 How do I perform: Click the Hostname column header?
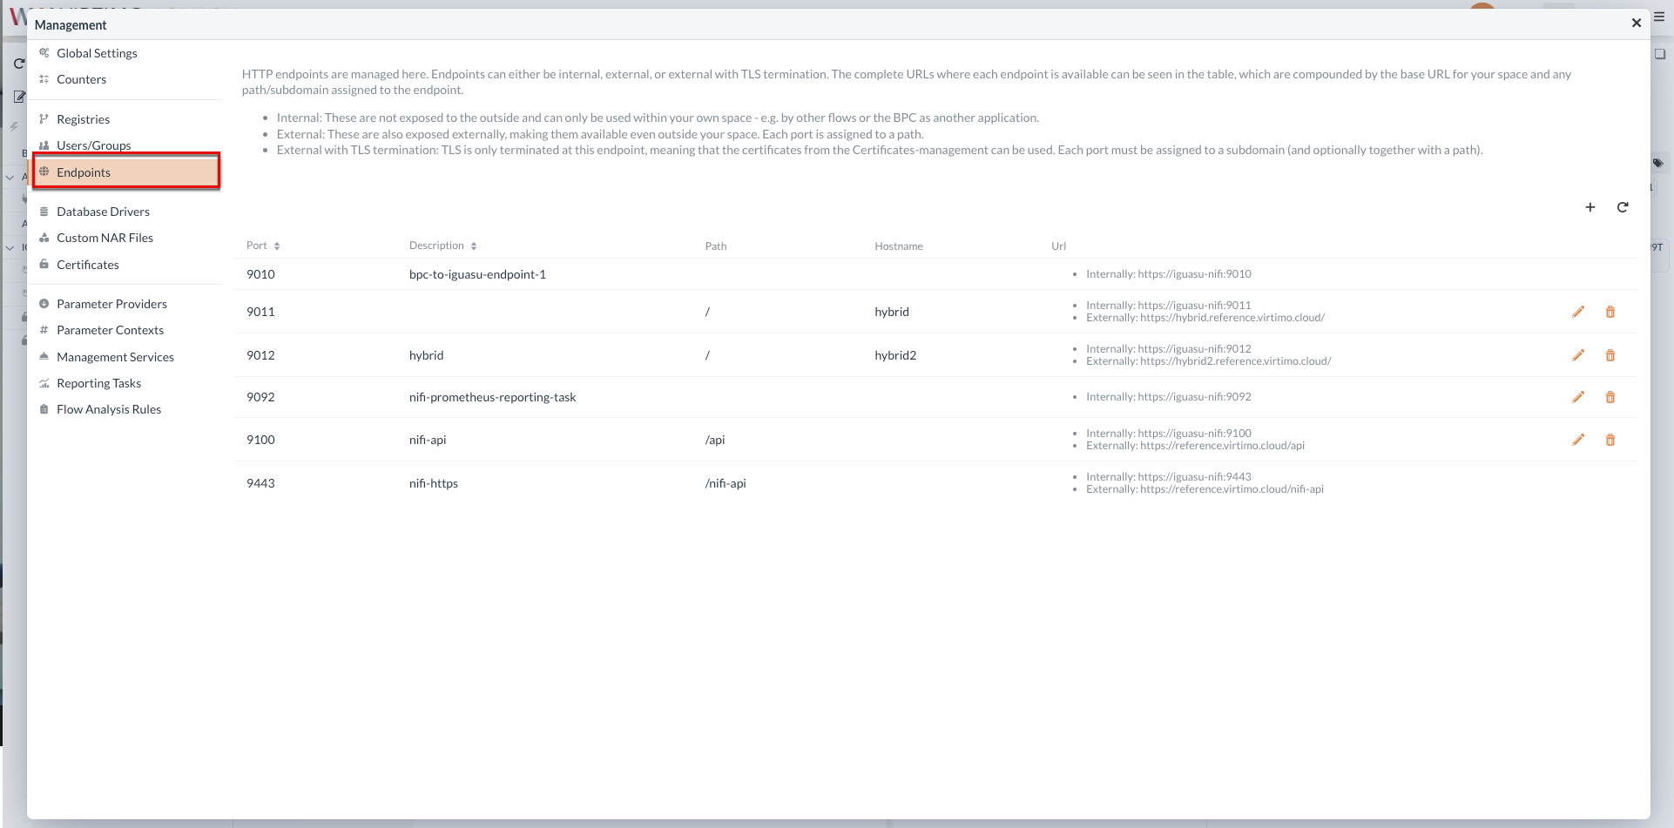pyautogui.click(x=898, y=246)
